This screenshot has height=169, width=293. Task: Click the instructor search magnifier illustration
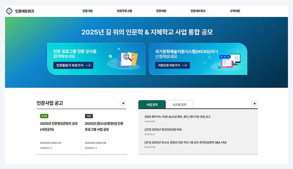124,59
